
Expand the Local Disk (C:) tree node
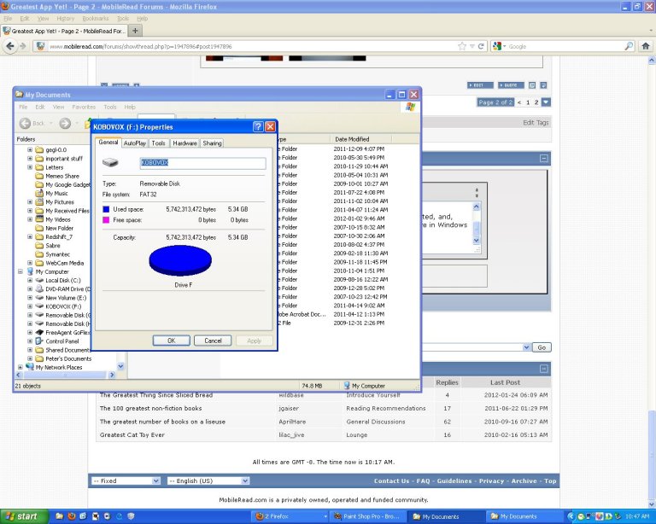(x=30, y=279)
